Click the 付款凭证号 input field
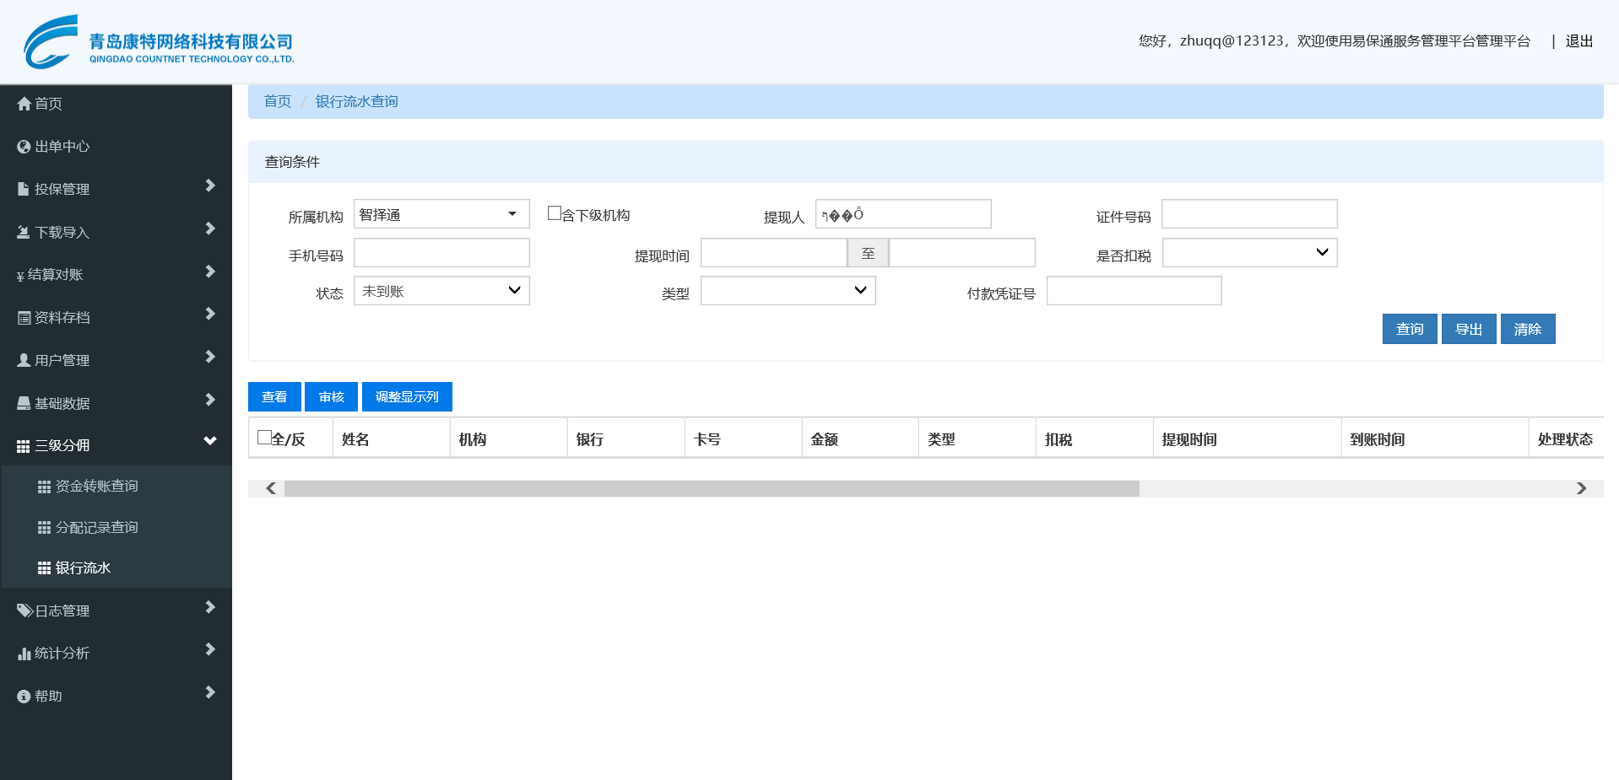Viewport: 1619px width, 780px height. click(x=1134, y=291)
